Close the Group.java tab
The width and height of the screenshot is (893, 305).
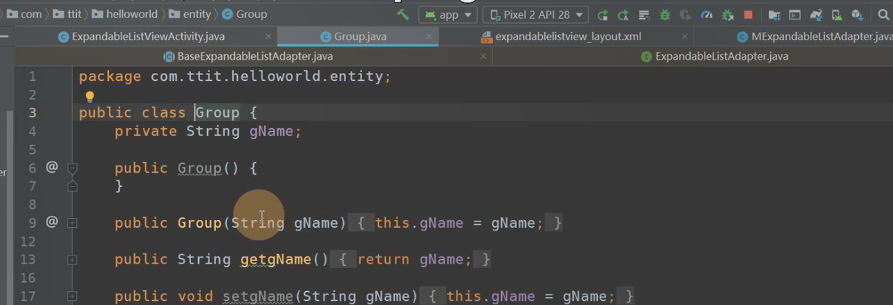coord(429,37)
